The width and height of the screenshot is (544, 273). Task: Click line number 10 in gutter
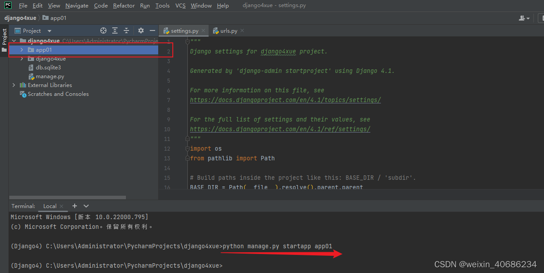click(167, 129)
